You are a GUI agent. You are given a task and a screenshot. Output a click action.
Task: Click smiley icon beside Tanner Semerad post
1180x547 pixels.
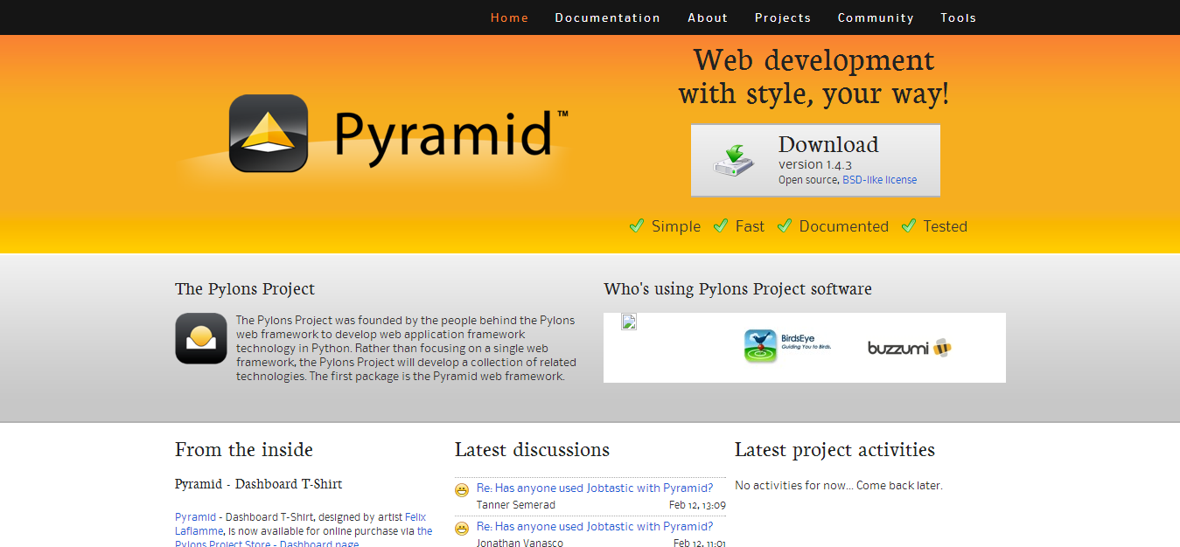tap(462, 490)
